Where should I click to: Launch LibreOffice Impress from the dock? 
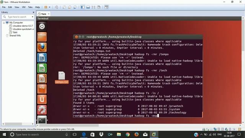(42, 79)
